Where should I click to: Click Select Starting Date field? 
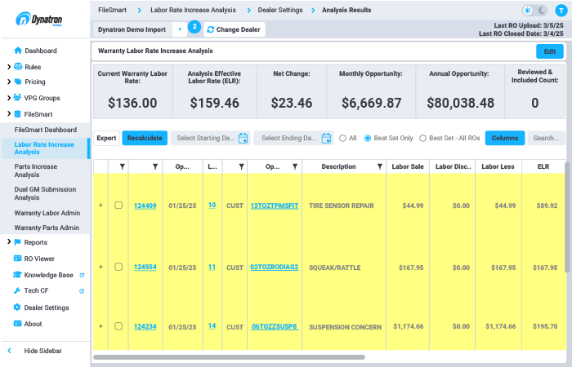pyautogui.click(x=211, y=138)
